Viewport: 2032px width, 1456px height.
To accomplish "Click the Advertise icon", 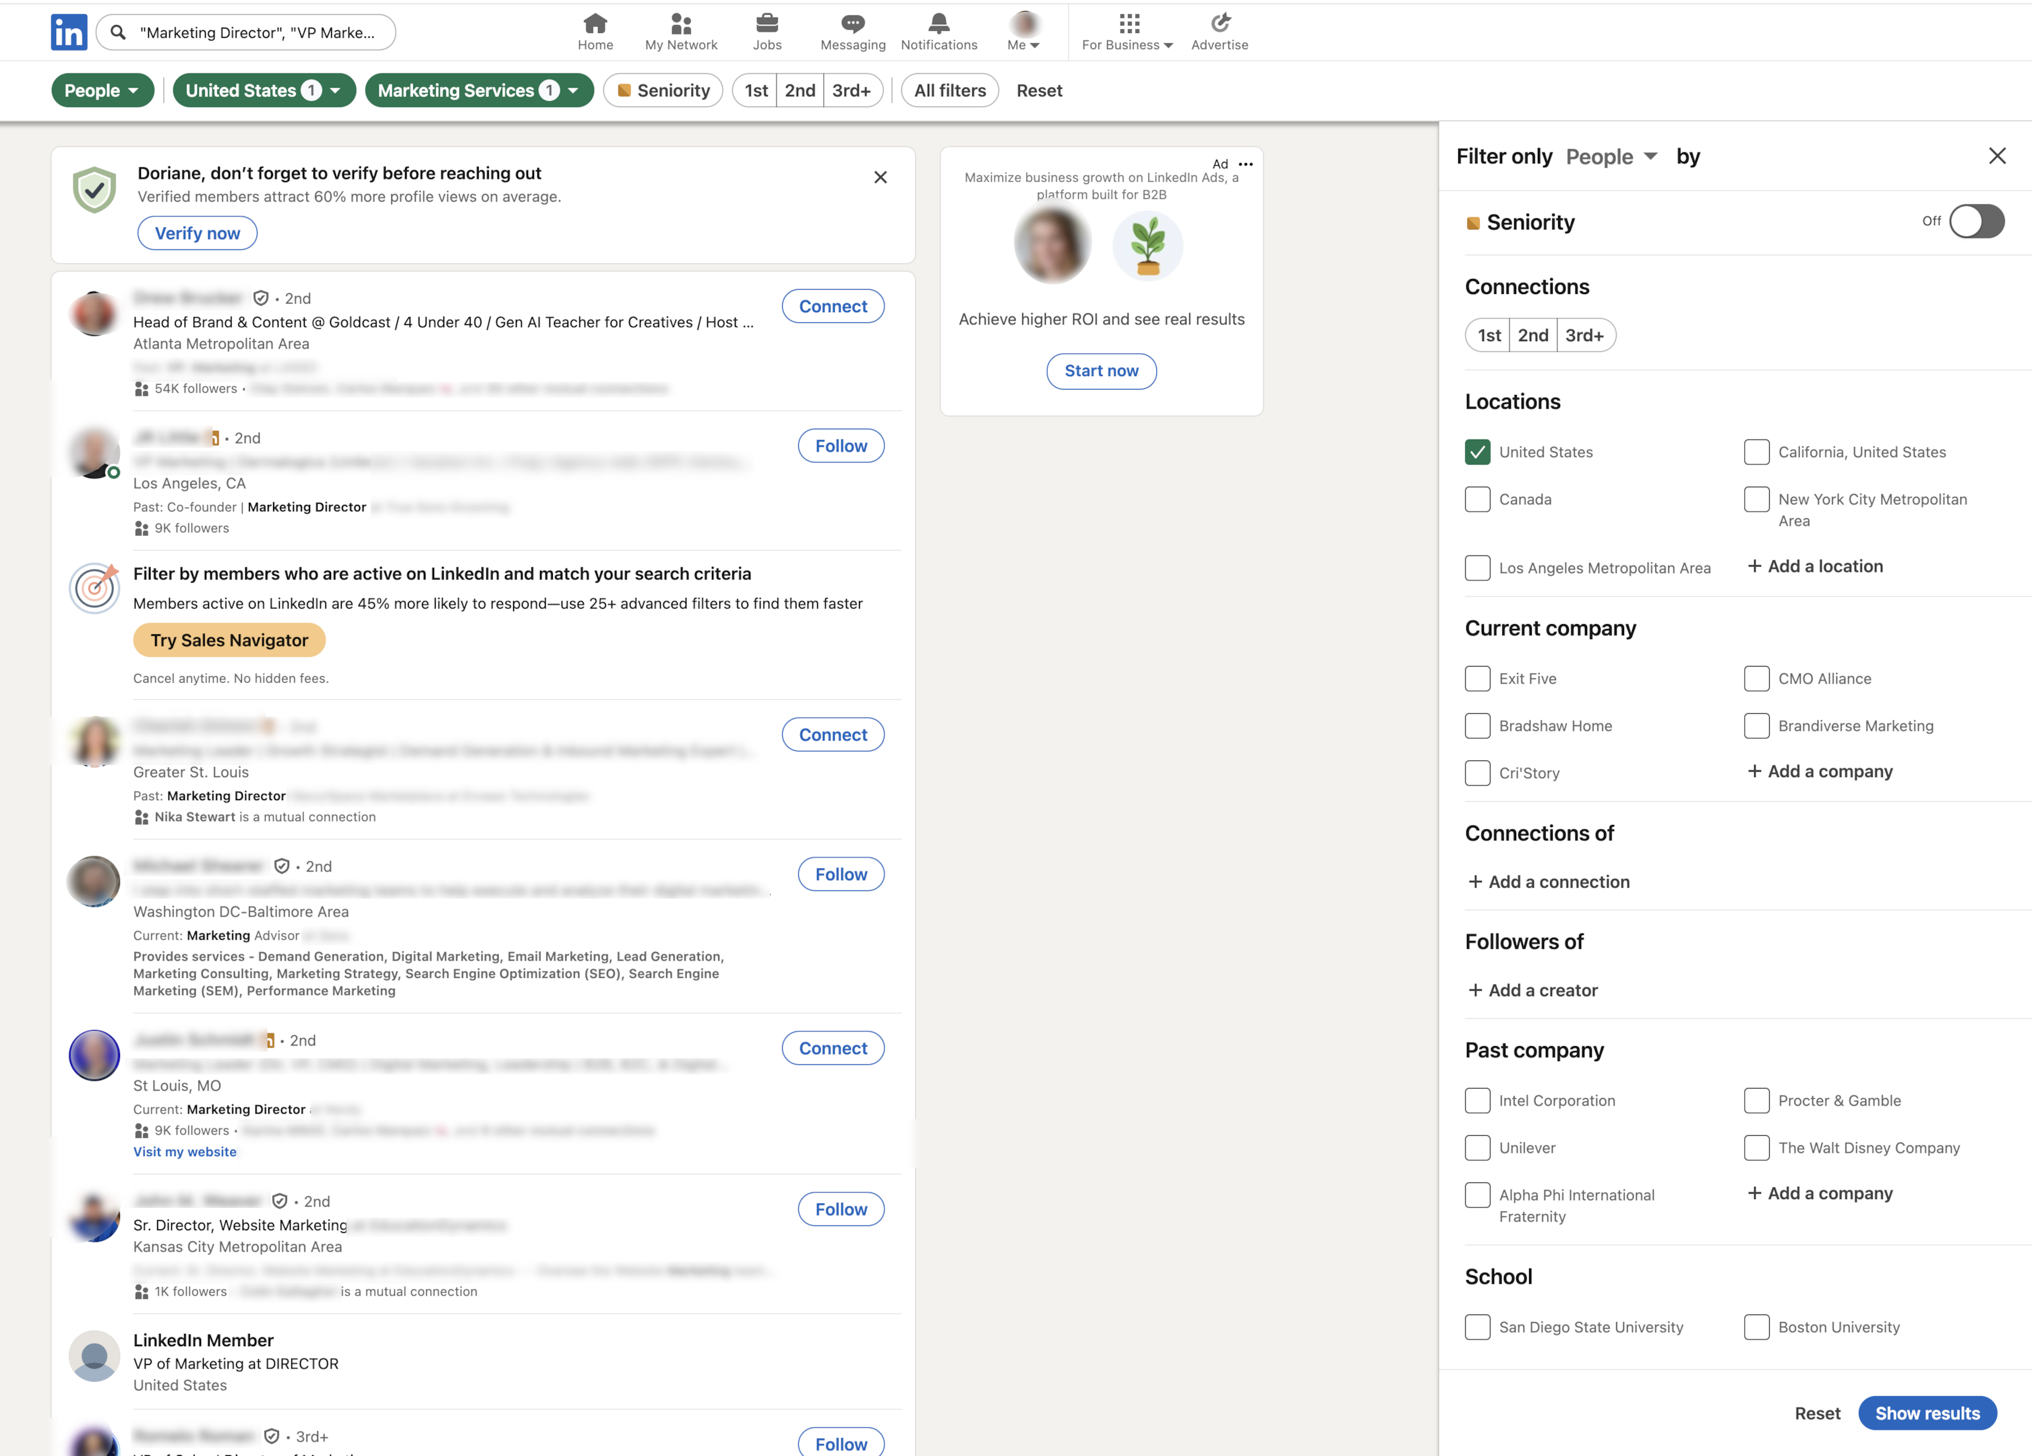I will [x=1220, y=24].
